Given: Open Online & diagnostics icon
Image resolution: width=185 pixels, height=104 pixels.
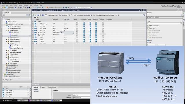Looking at the screenshot, I should tap(8, 29).
